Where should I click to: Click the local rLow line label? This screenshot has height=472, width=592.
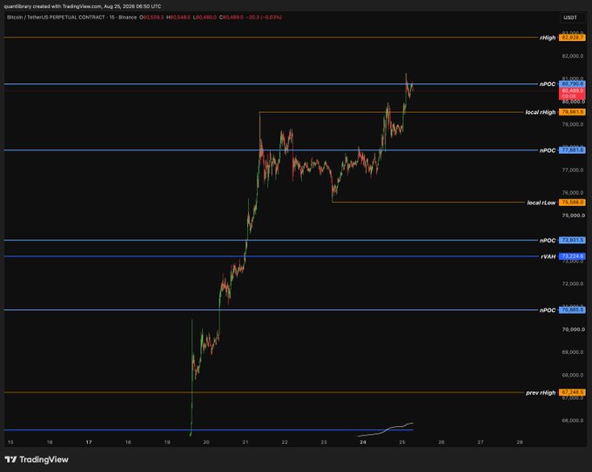pos(542,203)
